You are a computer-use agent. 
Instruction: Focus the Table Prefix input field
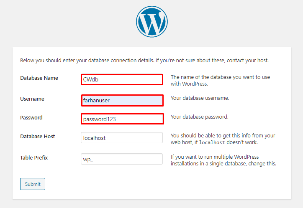pos(121,159)
